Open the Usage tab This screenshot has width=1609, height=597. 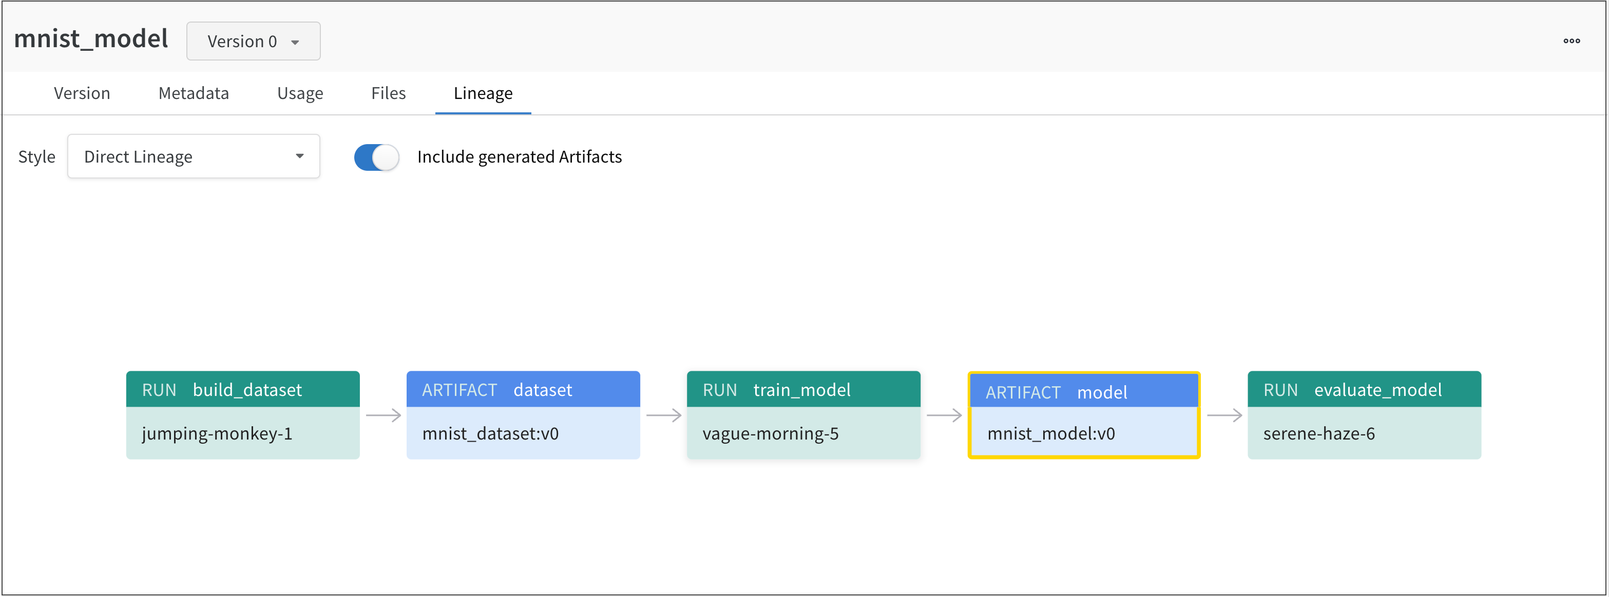[300, 93]
